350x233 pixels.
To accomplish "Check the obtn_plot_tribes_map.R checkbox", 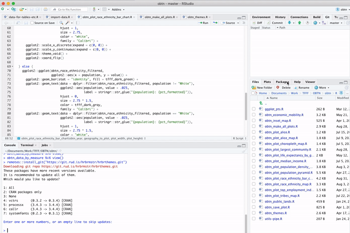I will coord(254,195).
